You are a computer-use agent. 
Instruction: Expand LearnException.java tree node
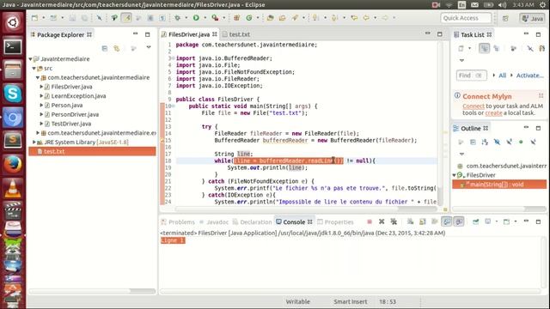click(x=41, y=95)
